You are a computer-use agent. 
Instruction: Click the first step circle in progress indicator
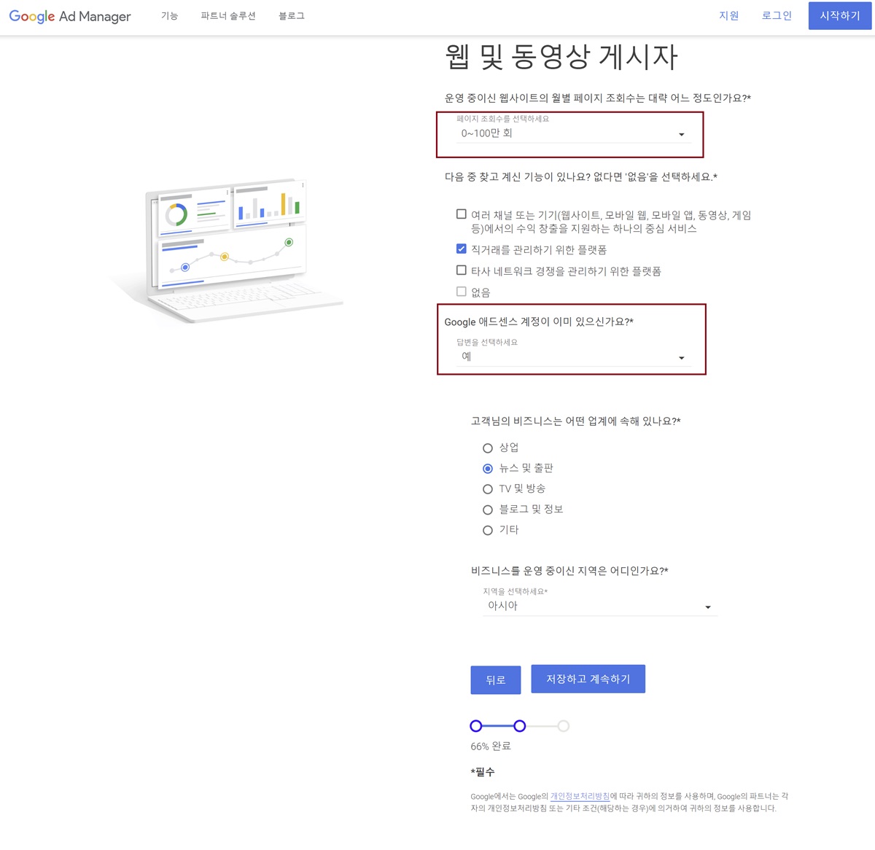[476, 726]
